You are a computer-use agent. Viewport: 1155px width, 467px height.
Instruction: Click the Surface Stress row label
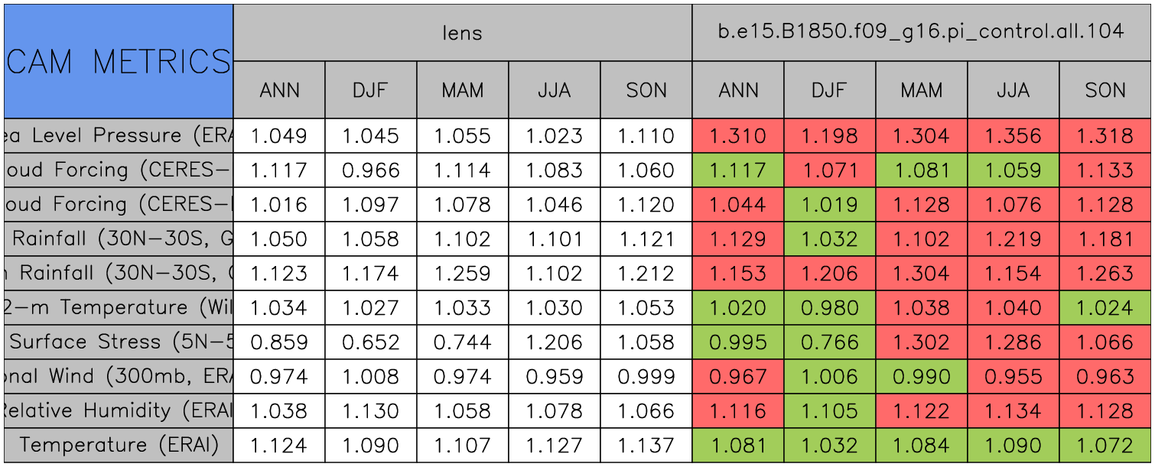coord(119,342)
